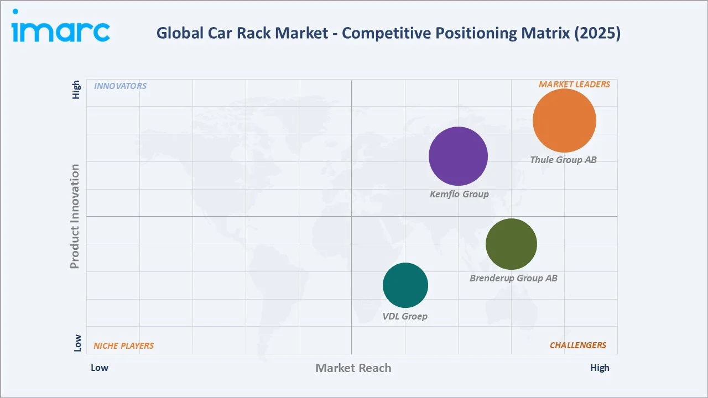The image size is (708, 398).
Task: Select the orange Thule Group AB bubble
Action: [x=564, y=121]
